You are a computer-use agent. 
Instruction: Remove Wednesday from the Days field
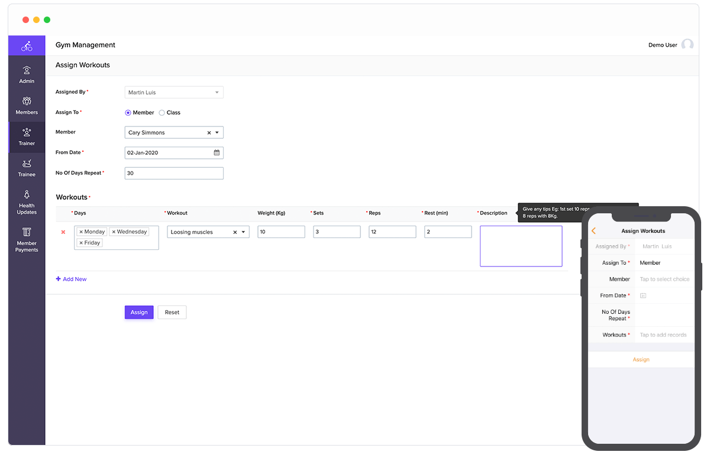click(x=114, y=232)
